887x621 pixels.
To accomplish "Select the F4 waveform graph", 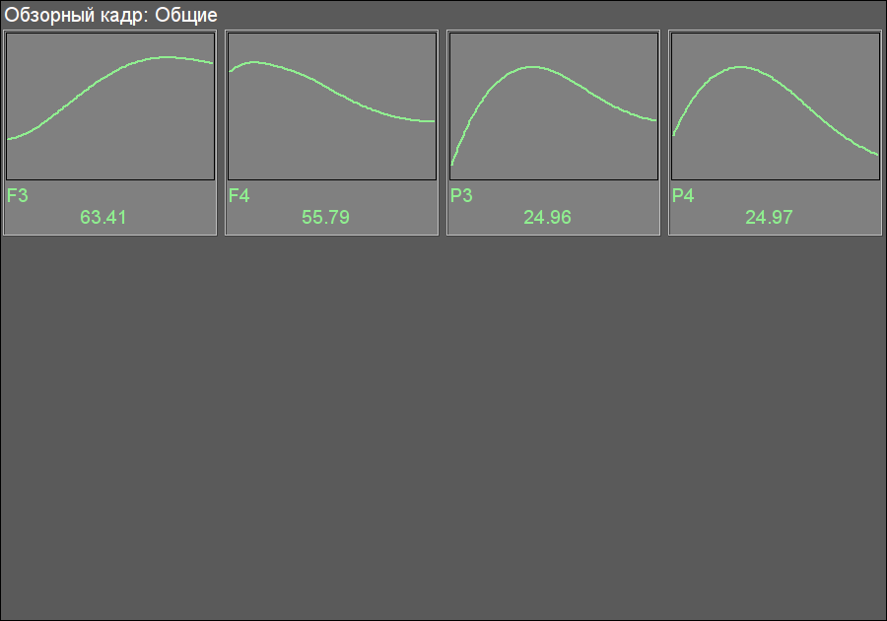I will click(332, 106).
